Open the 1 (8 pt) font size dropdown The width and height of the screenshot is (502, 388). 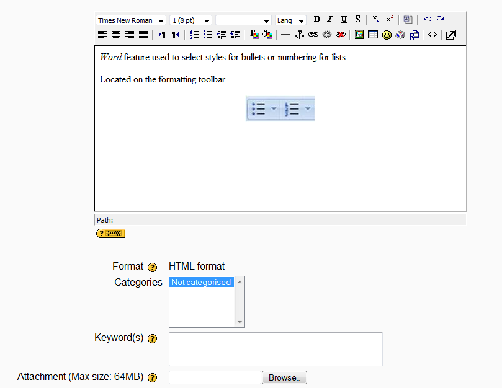click(x=191, y=20)
